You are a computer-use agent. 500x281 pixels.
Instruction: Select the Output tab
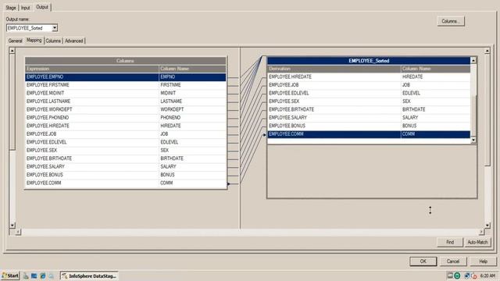pyautogui.click(x=42, y=7)
